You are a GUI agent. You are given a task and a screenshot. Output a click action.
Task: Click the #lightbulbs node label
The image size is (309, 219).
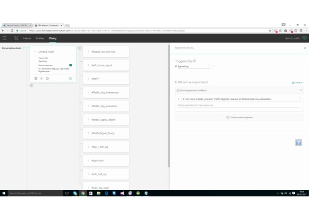point(97,160)
